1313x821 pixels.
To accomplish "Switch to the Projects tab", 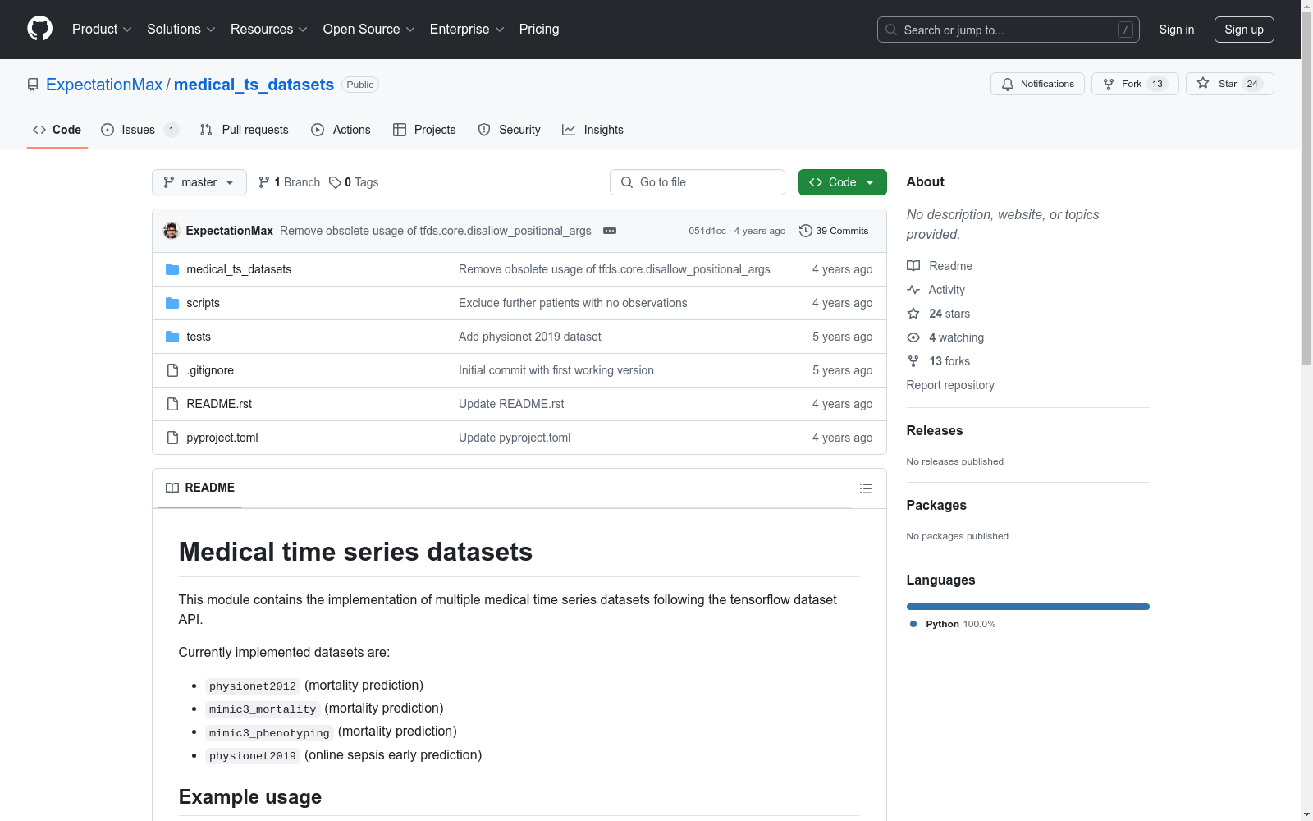I will click(424, 130).
